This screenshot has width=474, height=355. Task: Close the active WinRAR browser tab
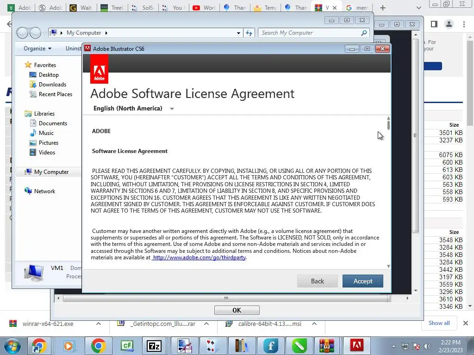(x=334, y=8)
